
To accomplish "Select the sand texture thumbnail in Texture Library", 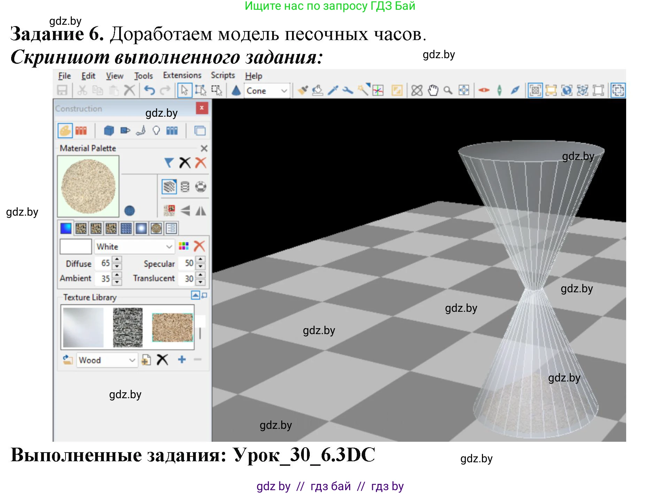I will (x=172, y=327).
